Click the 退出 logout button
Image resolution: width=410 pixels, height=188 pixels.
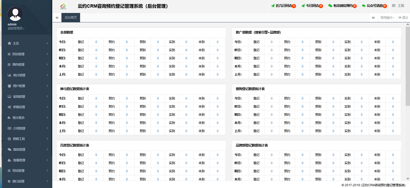pyautogui.click(x=403, y=18)
